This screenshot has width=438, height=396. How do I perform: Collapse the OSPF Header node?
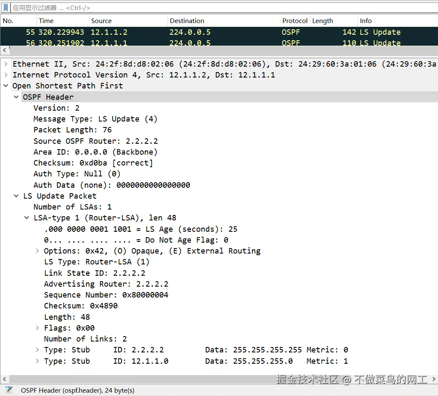[x=16, y=97]
